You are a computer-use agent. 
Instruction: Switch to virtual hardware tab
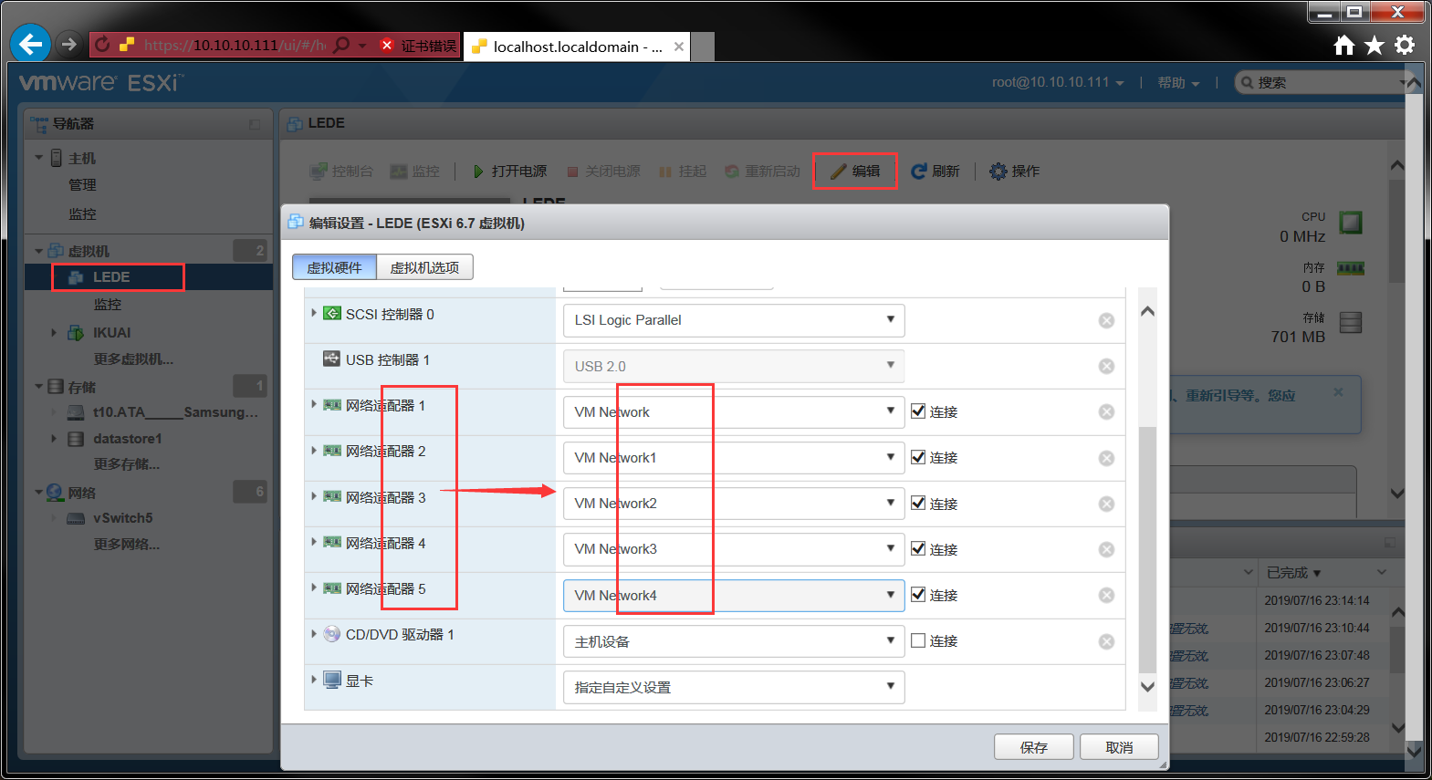[x=334, y=267]
